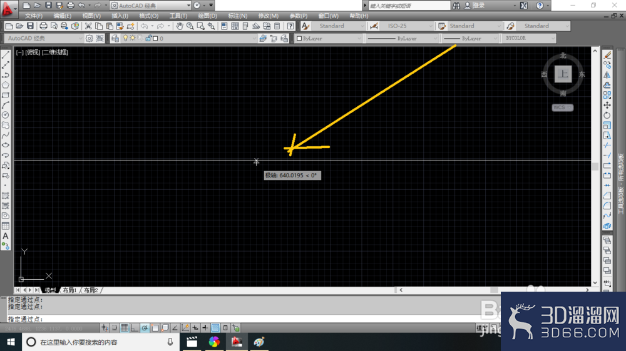This screenshot has width=626, height=351.
Task: Click the WCS coordinate system button
Action: [563, 107]
